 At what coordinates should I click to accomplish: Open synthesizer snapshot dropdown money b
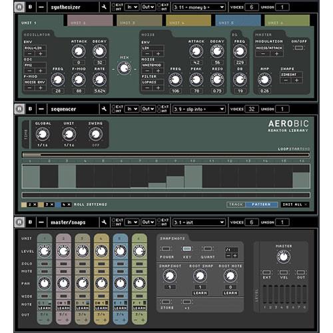(199, 7)
